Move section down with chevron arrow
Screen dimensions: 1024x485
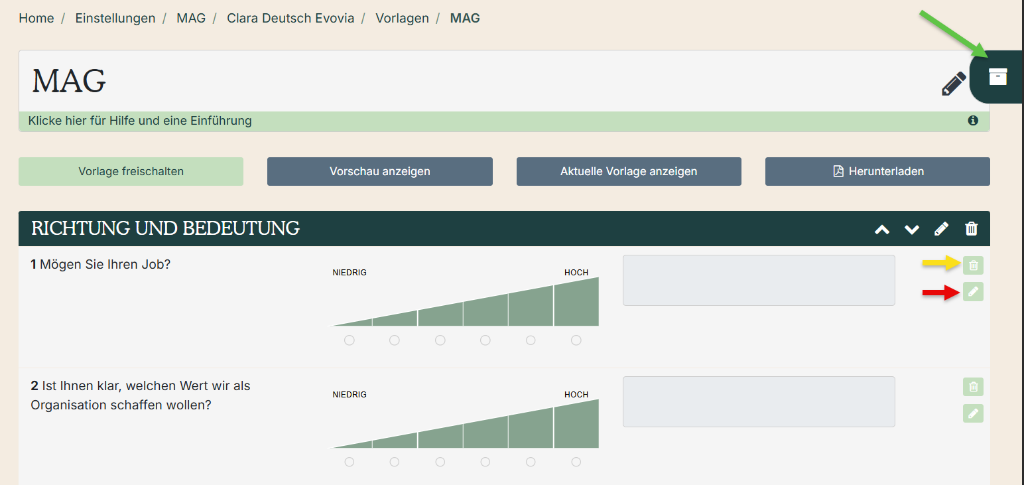pos(912,229)
